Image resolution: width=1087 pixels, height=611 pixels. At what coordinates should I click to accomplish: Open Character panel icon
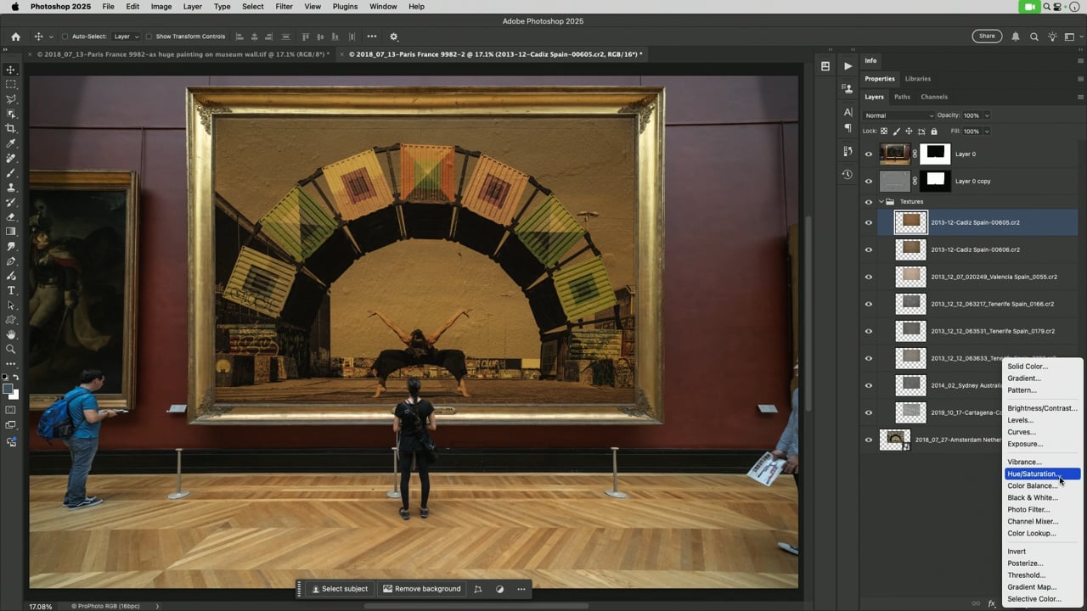(x=848, y=112)
